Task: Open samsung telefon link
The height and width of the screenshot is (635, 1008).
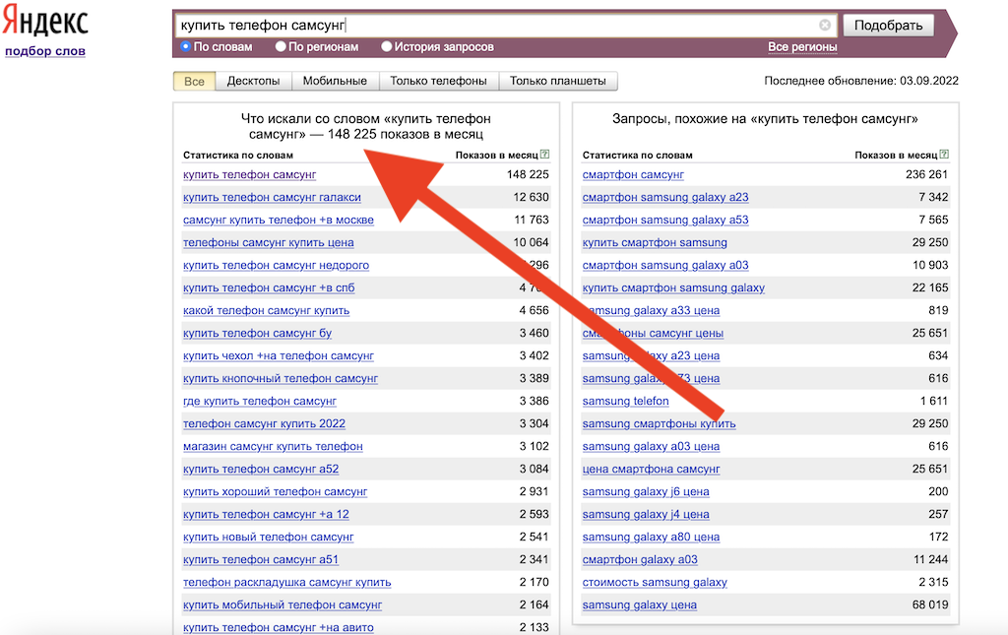Action: [625, 401]
